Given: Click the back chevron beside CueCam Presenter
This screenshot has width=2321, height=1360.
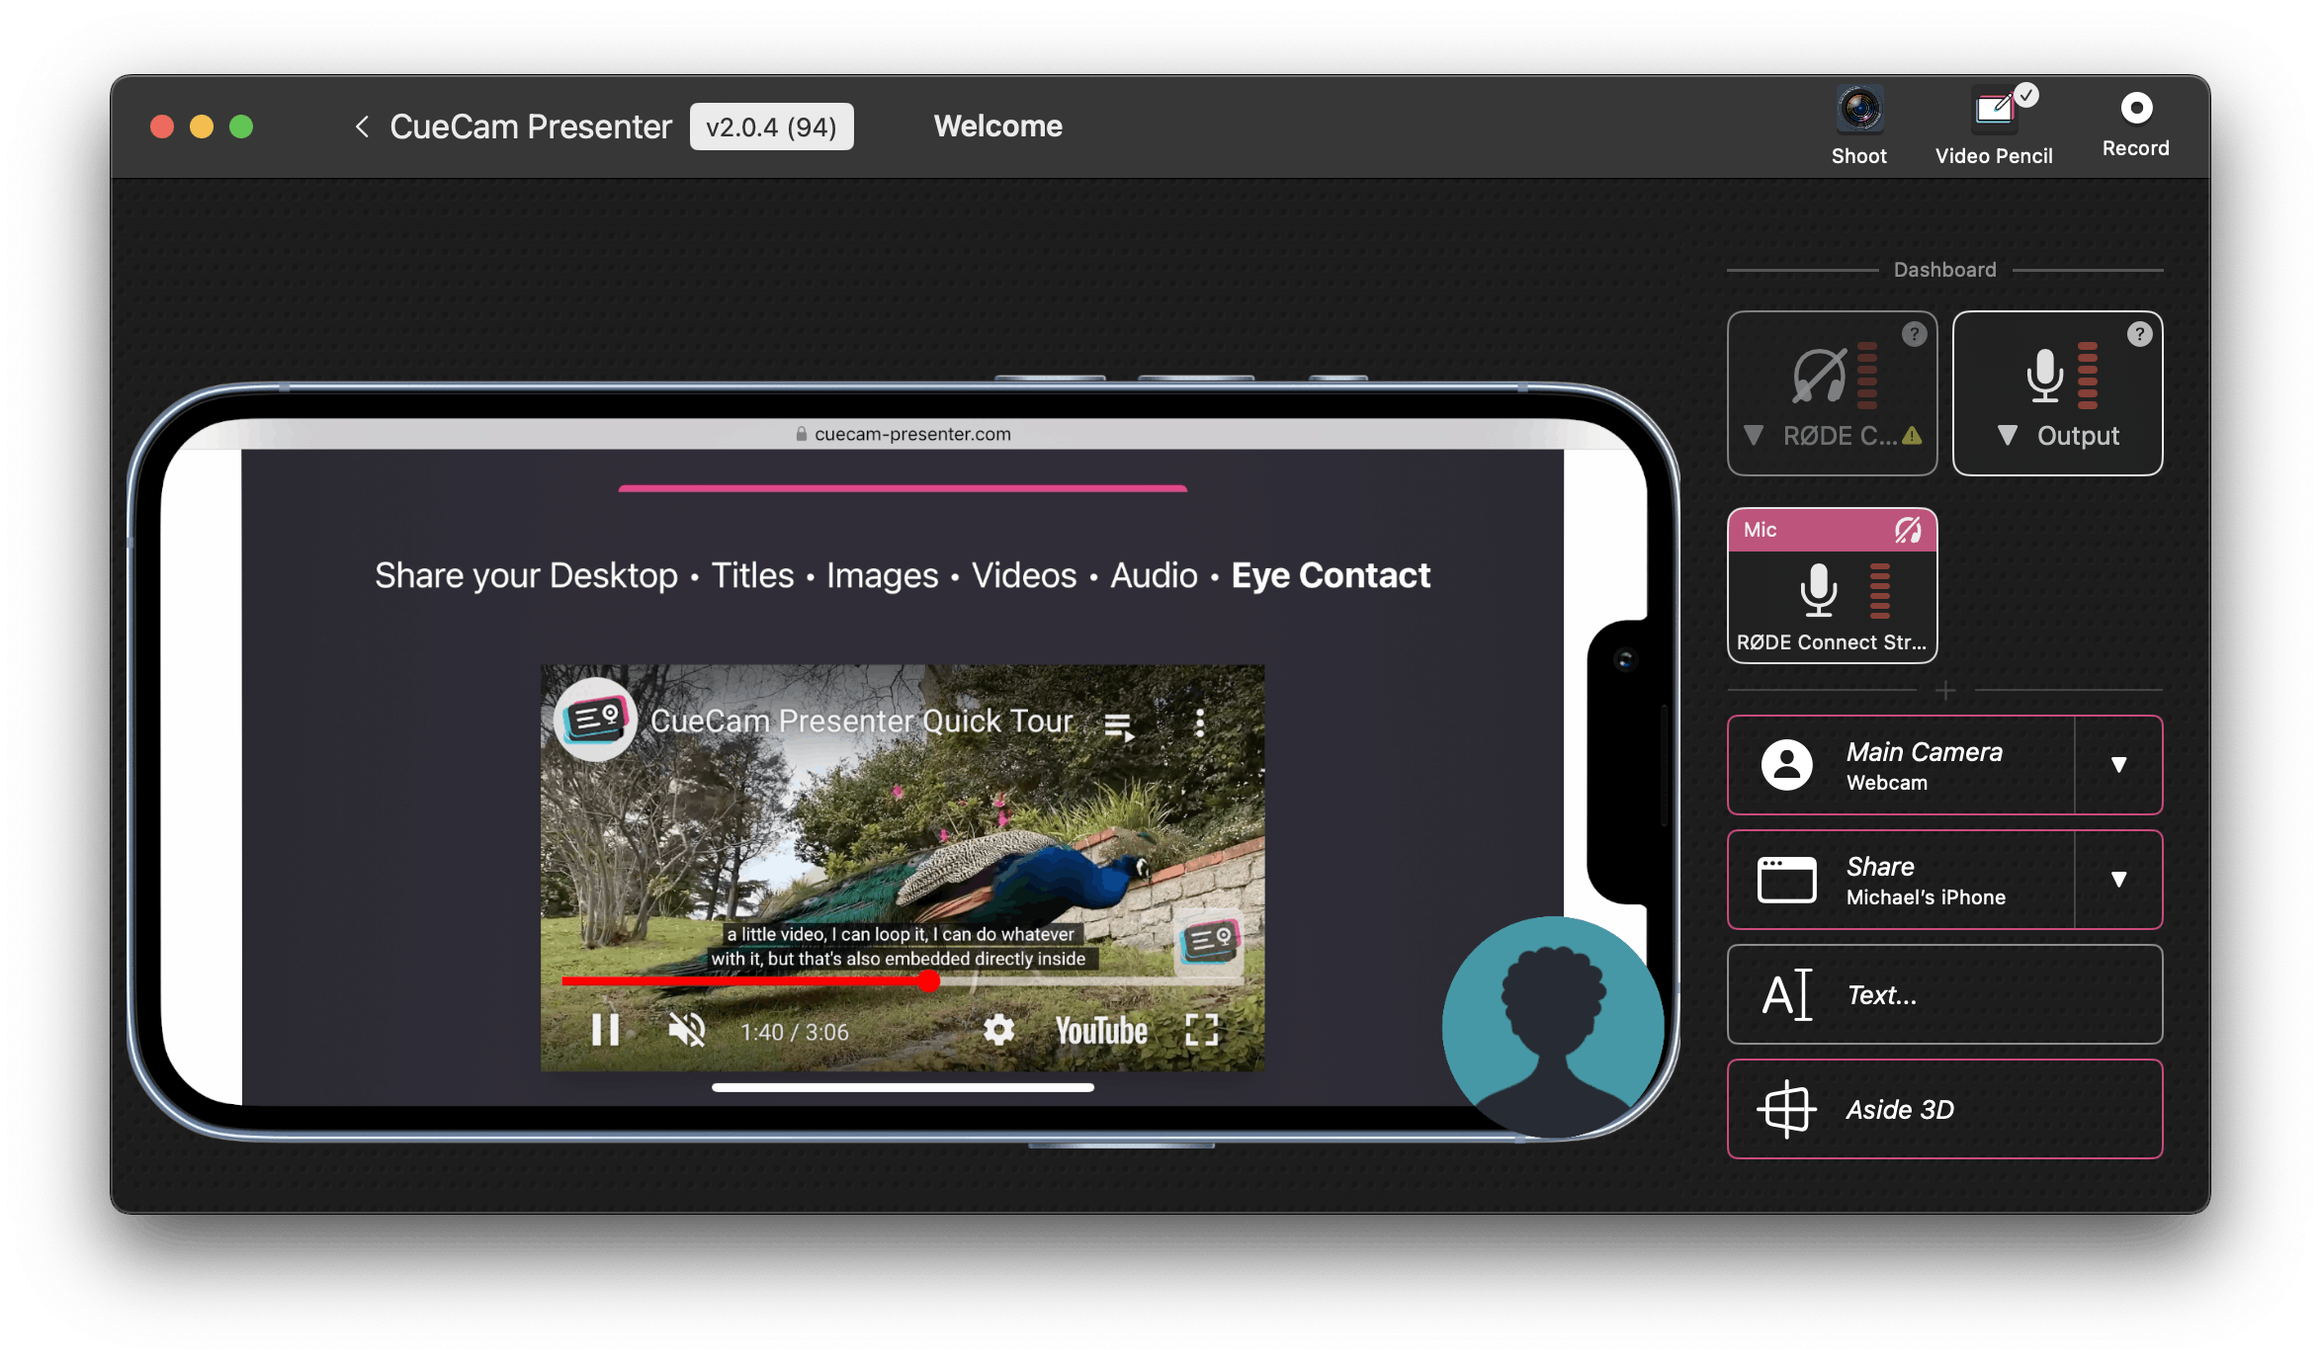Looking at the screenshot, I should coord(362,127).
